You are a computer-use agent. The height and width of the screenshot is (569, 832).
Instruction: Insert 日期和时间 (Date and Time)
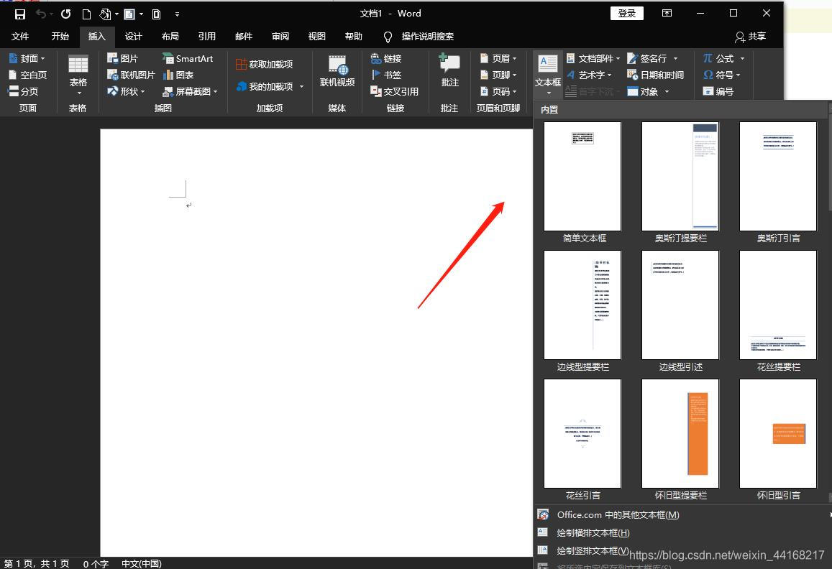[655, 75]
